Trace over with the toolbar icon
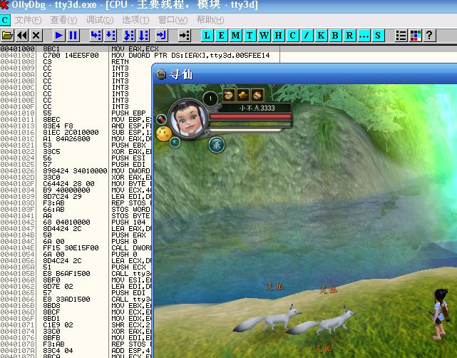Screen dimensions: 457x358 (144, 36)
